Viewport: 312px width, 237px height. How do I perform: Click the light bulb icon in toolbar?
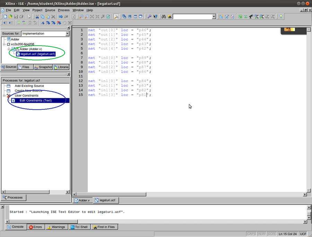(281, 17)
